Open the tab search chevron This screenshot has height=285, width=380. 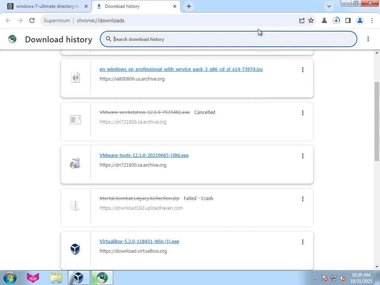tap(329, 6)
